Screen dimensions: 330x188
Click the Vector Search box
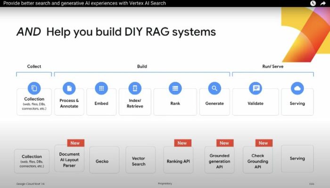pos(140,160)
